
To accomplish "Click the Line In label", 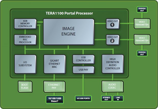I will point(118,98).
